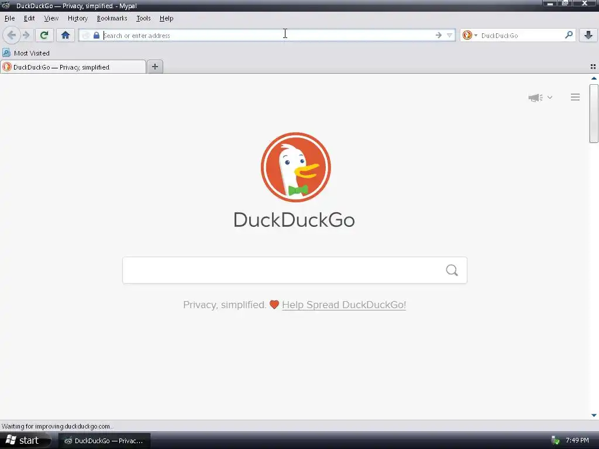Click the heart icon below search box

pyautogui.click(x=274, y=305)
